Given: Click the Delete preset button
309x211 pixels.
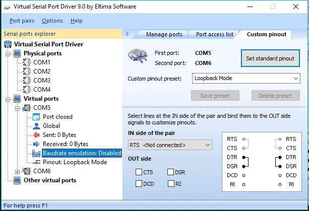Looking at the screenshot, I should click(x=275, y=96).
